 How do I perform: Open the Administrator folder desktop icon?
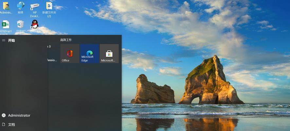(x=6, y=8)
